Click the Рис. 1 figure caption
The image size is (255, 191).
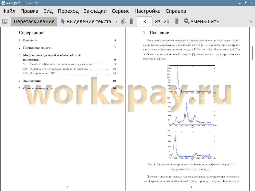pyautogui.click(x=192, y=167)
